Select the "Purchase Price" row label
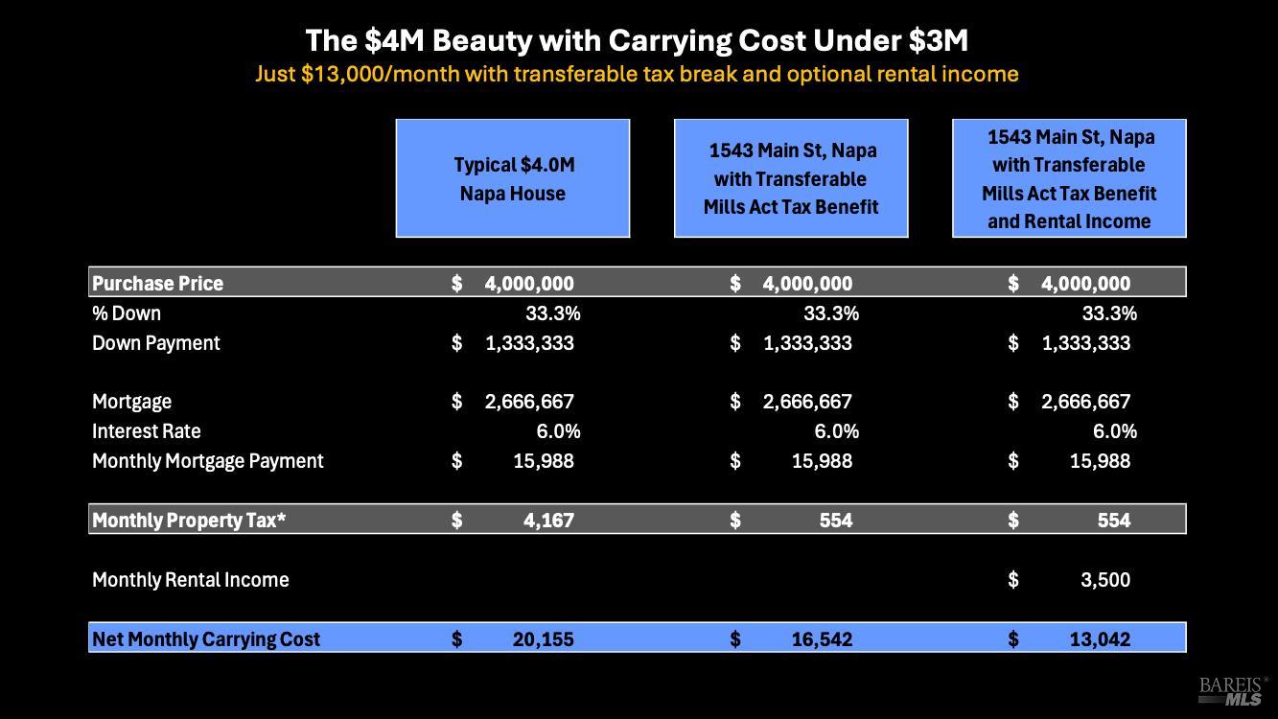This screenshot has height=719, width=1278. (x=157, y=283)
